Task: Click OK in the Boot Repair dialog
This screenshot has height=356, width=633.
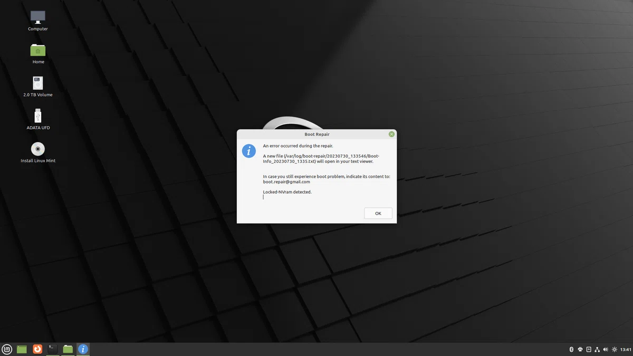Action: coord(378,213)
